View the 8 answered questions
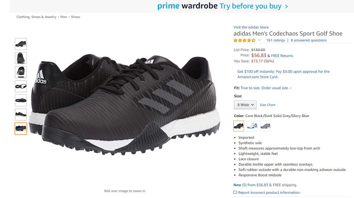This screenshot has height=198, width=354. pos(309,40)
